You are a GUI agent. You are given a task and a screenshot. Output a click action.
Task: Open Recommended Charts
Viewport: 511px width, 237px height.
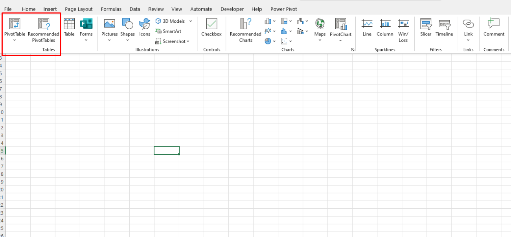tap(246, 30)
